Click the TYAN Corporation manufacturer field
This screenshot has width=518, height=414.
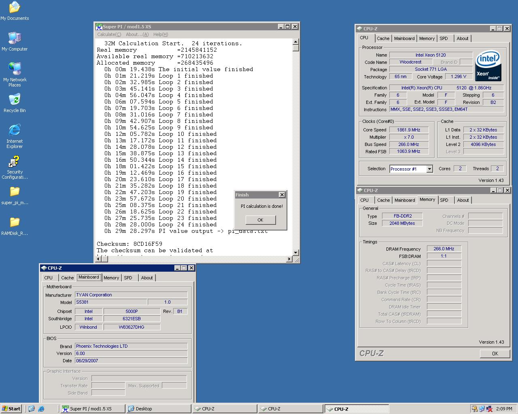point(131,295)
